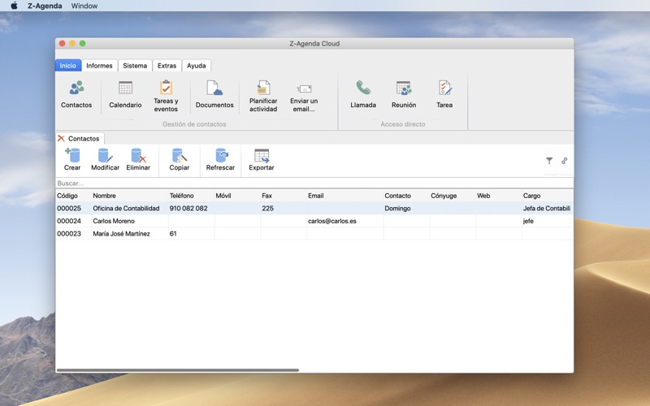The image size is (650, 406).
Task: Click the link icon beside filter
Action: pyautogui.click(x=564, y=161)
